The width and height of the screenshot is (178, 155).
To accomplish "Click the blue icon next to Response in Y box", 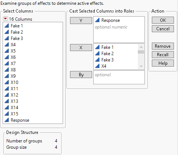I will tap(97, 20).
